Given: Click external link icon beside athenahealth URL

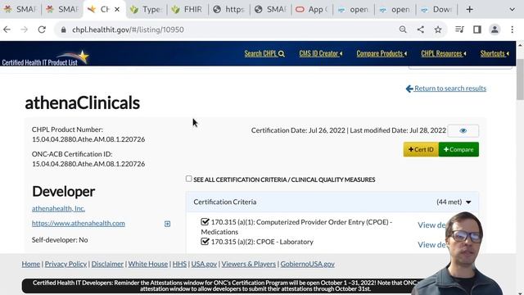Looking at the screenshot, I should pyautogui.click(x=167, y=224).
